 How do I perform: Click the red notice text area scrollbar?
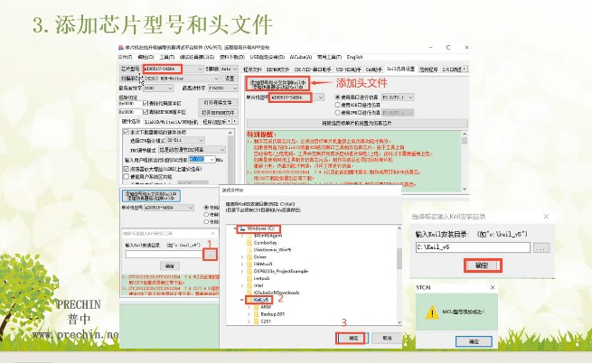[465, 161]
